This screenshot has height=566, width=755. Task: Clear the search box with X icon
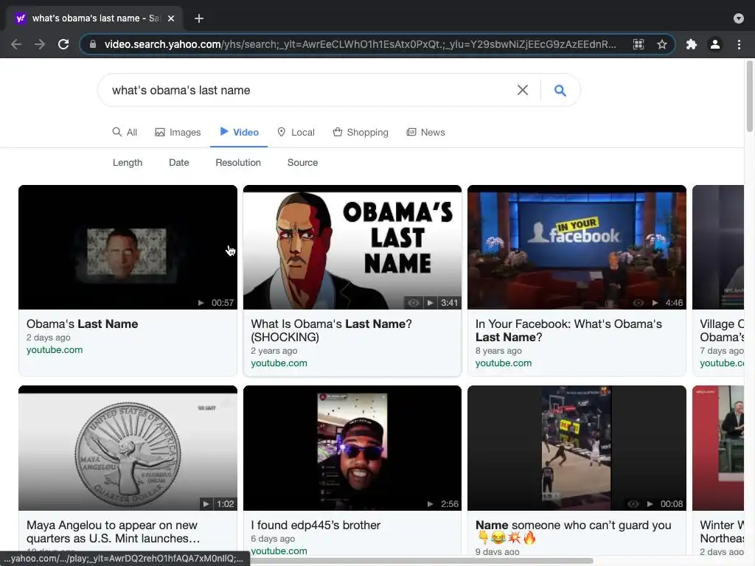(523, 90)
